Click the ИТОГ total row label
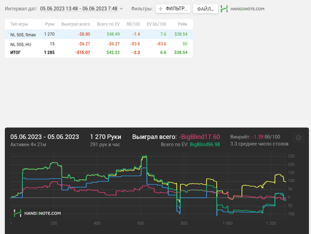This screenshot has height=234, width=311. coord(15,52)
